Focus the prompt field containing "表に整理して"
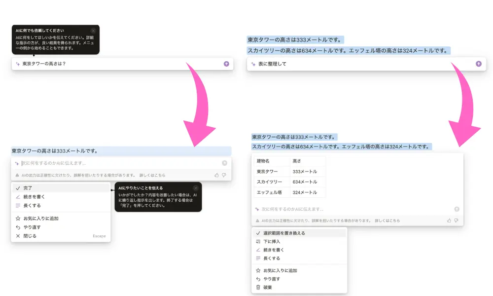493x296 pixels. [366, 64]
